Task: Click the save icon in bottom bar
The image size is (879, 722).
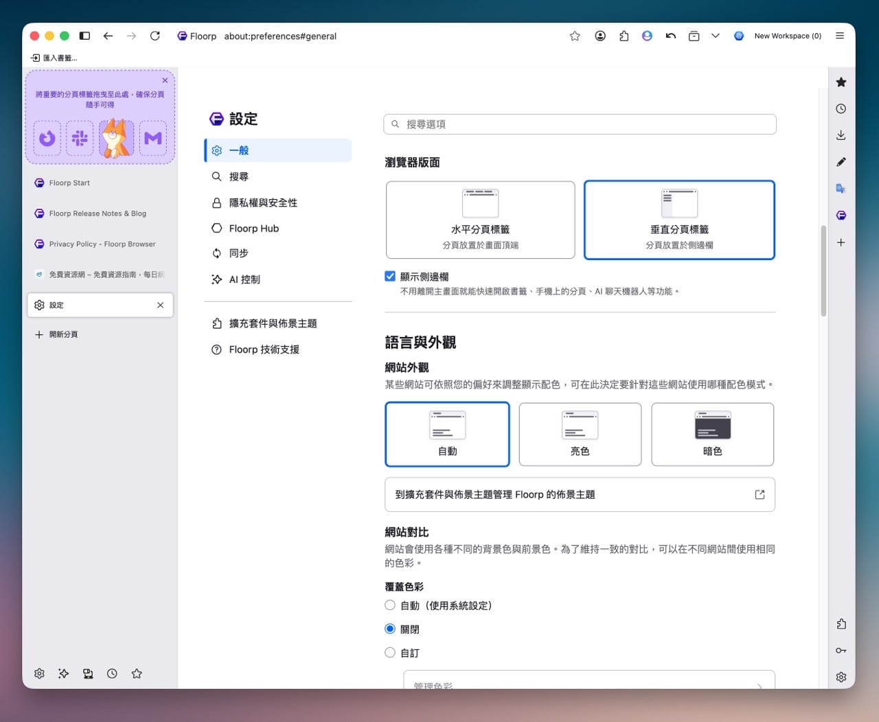Action: [88, 673]
